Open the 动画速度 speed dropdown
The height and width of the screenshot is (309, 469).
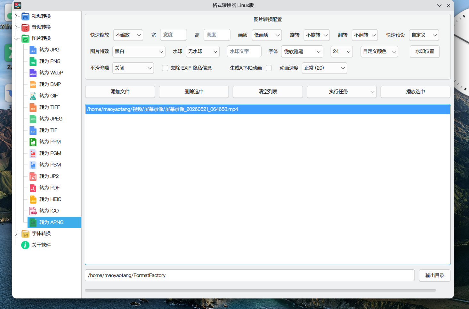click(x=325, y=68)
